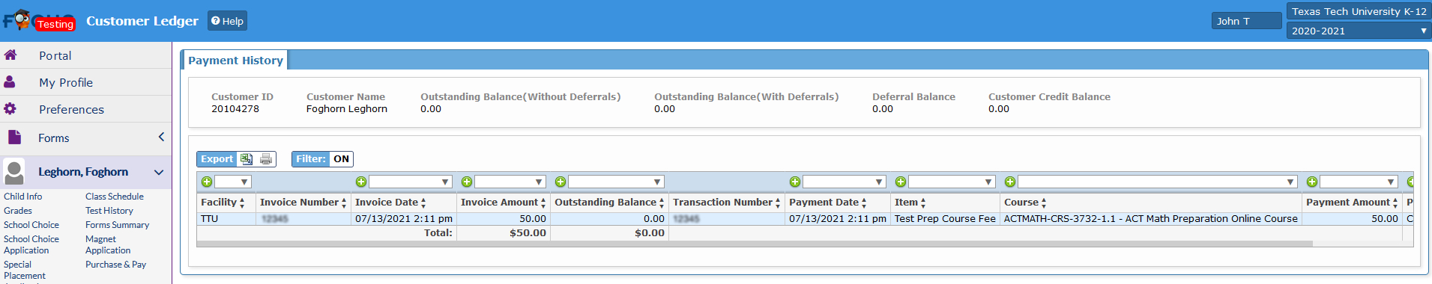Open the My Profile menu item
1432x284 pixels.
coord(66,82)
